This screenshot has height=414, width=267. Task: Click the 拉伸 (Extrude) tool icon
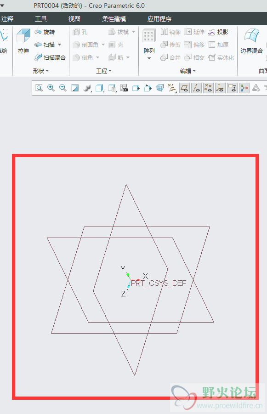tap(23, 36)
